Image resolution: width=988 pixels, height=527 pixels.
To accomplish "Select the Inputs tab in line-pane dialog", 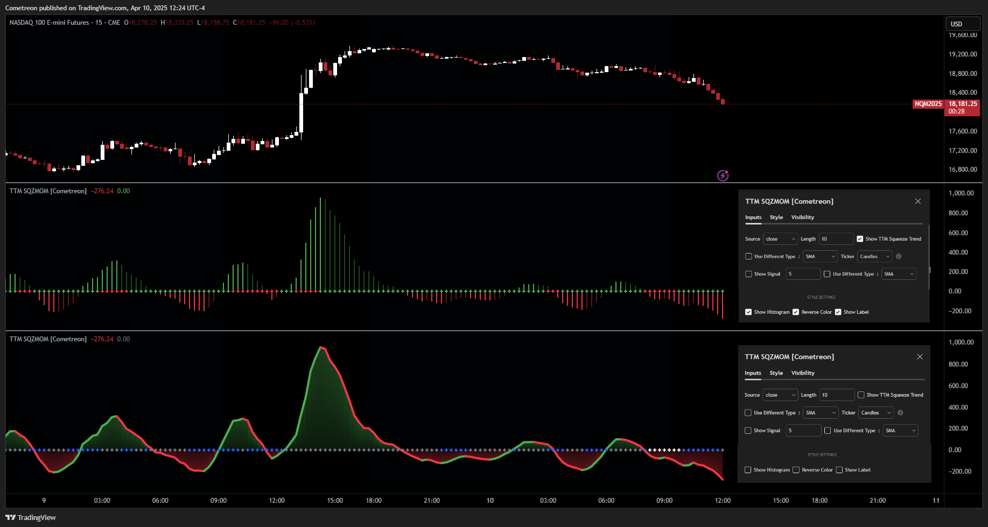I will coord(753,373).
